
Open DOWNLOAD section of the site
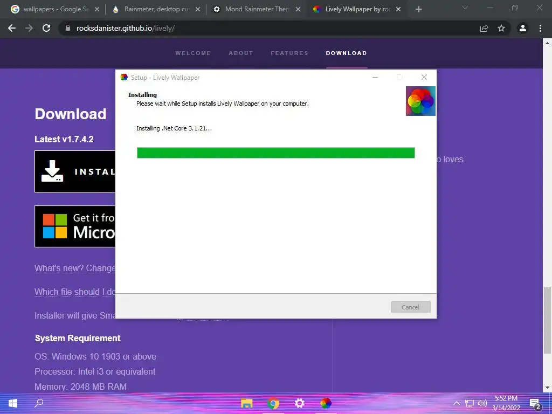[x=347, y=53]
